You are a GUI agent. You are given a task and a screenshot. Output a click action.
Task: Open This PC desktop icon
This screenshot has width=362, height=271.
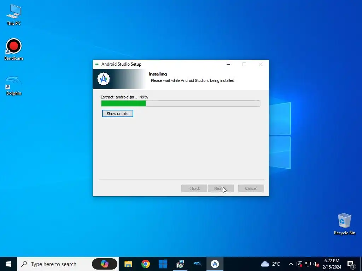click(14, 14)
